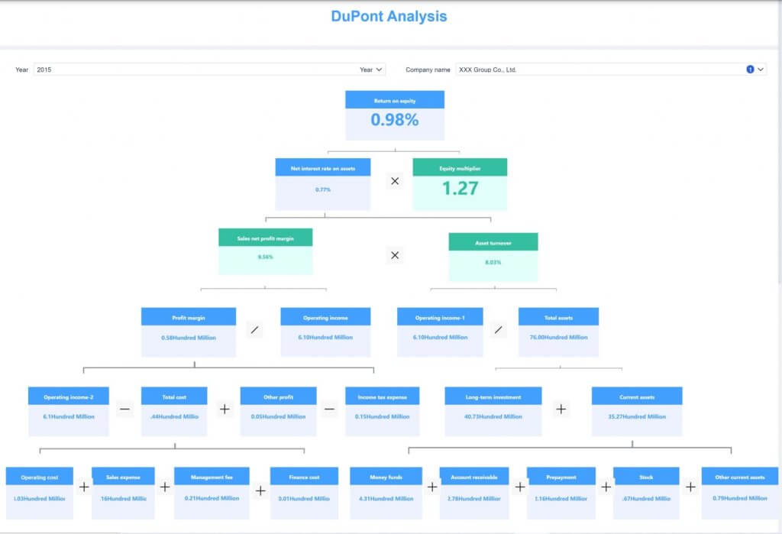This screenshot has width=782, height=534.
Task: Click the 0.05Hundred Million other profit value
Action: coord(278,416)
